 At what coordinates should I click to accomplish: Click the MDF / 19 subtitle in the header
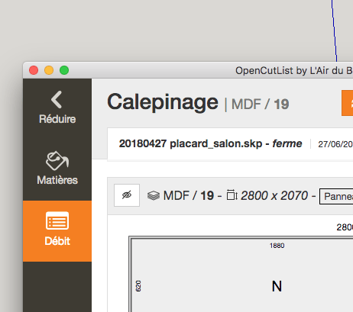pos(260,105)
